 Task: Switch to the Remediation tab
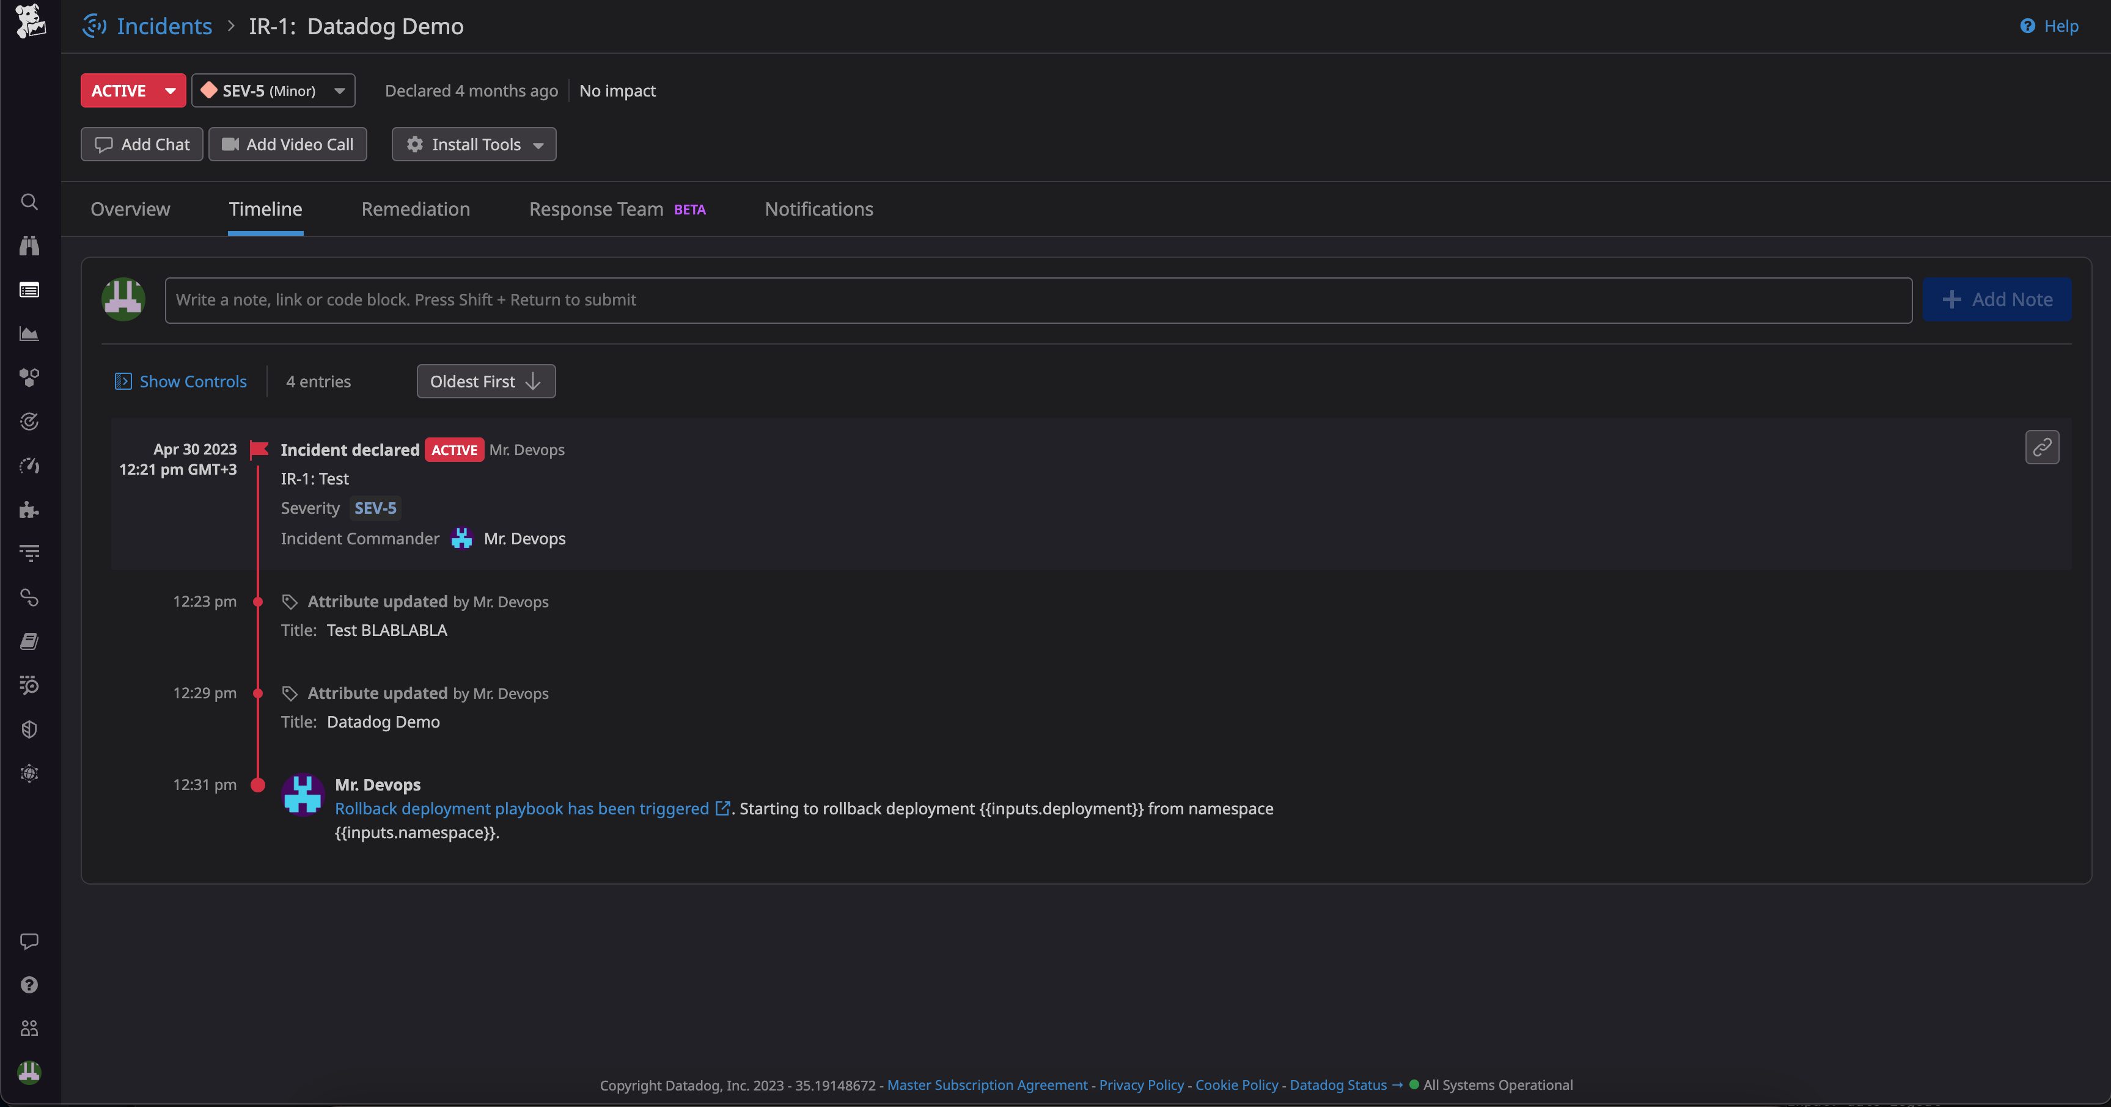414,209
